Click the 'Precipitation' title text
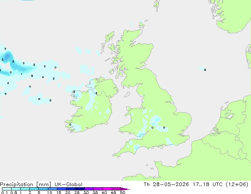Viewport: 251px width, 194px height. [x=17, y=184]
